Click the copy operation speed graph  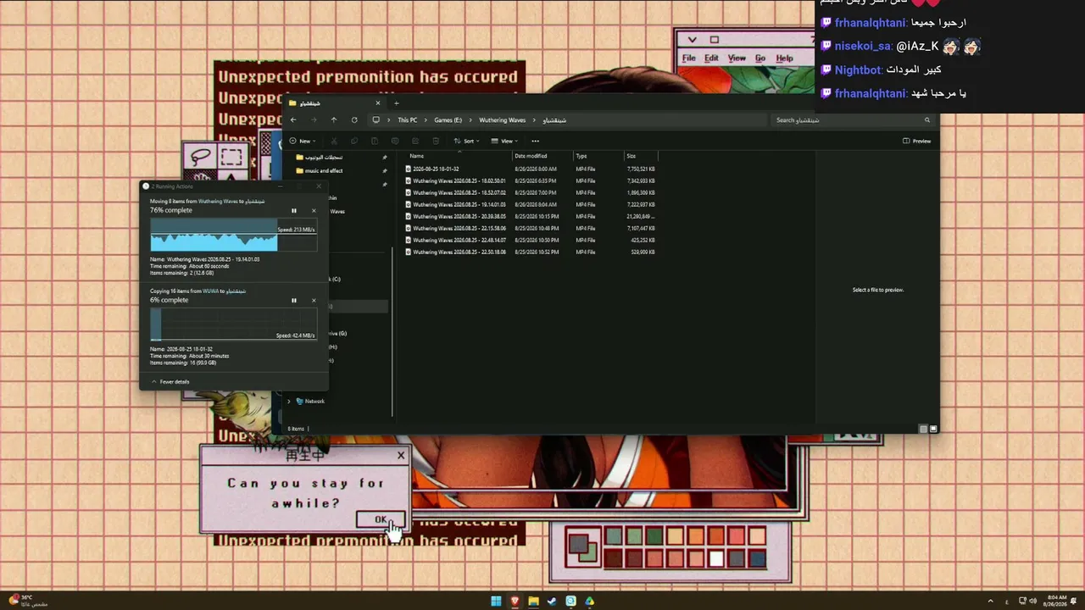[234, 324]
